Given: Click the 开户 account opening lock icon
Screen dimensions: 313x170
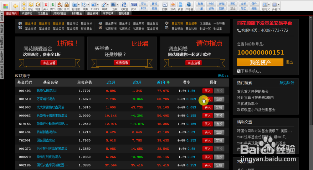Looking at the screenshot, I should pyautogui.click(x=66, y=6).
